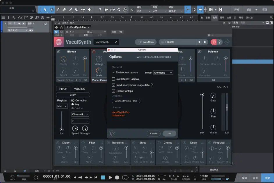Open the track inspector info icon
Image resolution: width=274 pixels, height=183 pixels.
coord(8,18)
